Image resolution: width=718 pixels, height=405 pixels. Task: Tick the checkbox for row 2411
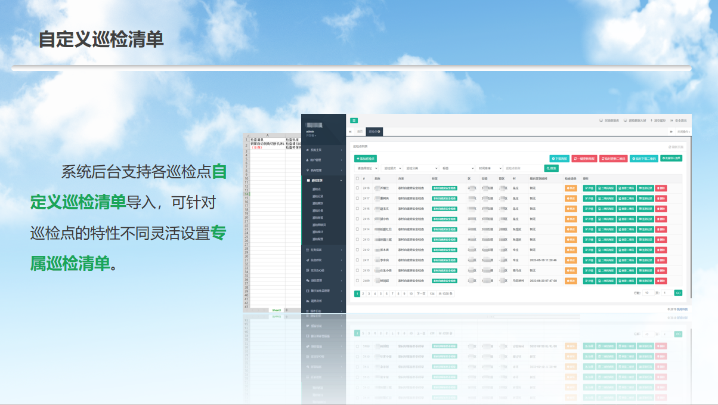pyautogui.click(x=358, y=260)
